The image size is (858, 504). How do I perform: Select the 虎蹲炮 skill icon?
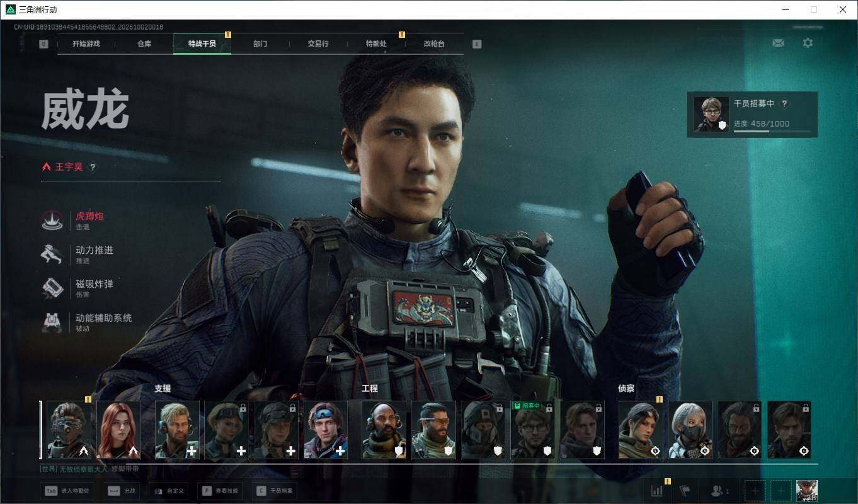coord(52,220)
